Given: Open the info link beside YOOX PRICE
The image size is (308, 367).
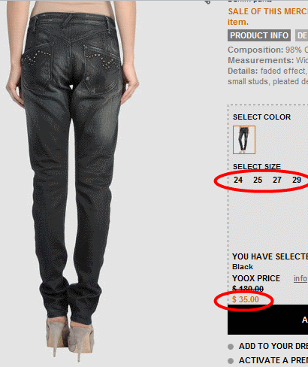Looking at the screenshot, I should 300,278.
